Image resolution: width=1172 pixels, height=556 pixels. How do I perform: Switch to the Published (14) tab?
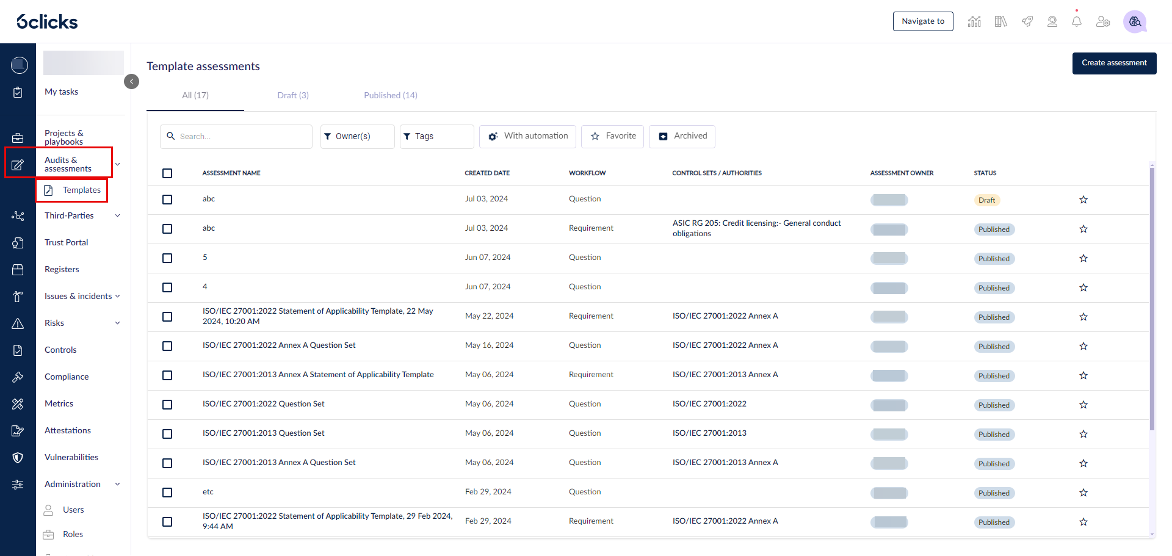click(391, 95)
